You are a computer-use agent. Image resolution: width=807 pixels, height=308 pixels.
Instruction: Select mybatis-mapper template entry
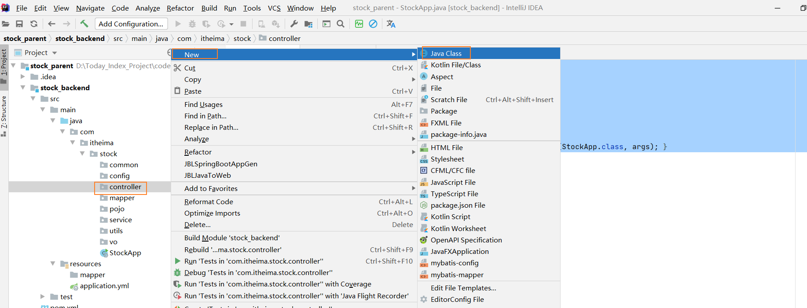coord(488,275)
